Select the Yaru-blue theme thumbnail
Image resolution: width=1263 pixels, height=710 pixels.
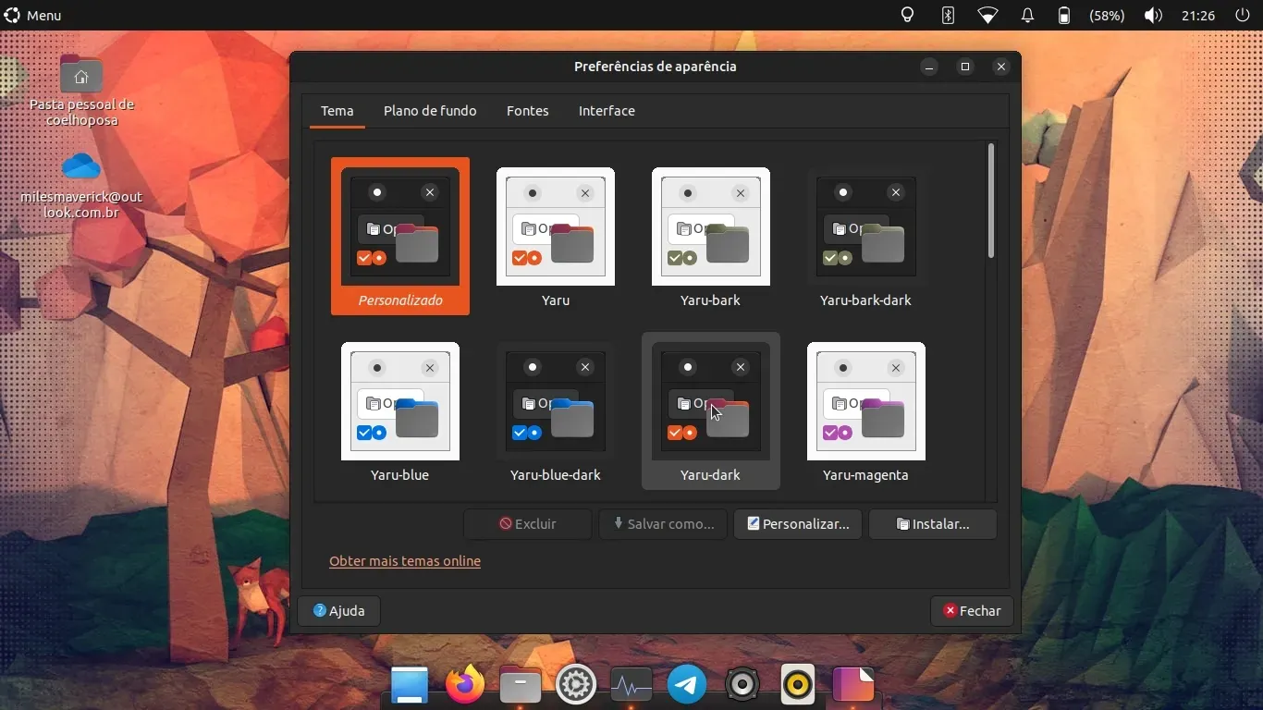[x=400, y=402]
